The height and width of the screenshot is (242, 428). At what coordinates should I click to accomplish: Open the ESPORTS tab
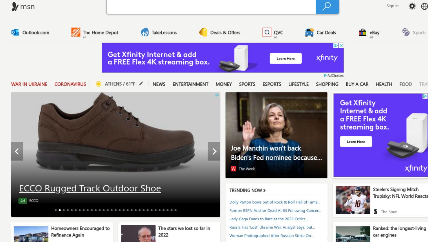(x=272, y=84)
